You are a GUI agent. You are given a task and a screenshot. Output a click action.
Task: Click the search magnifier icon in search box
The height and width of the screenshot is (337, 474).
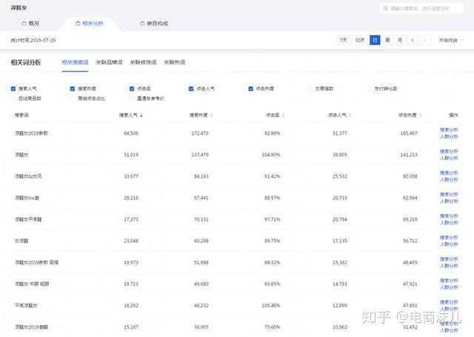click(x=385, y=8)
